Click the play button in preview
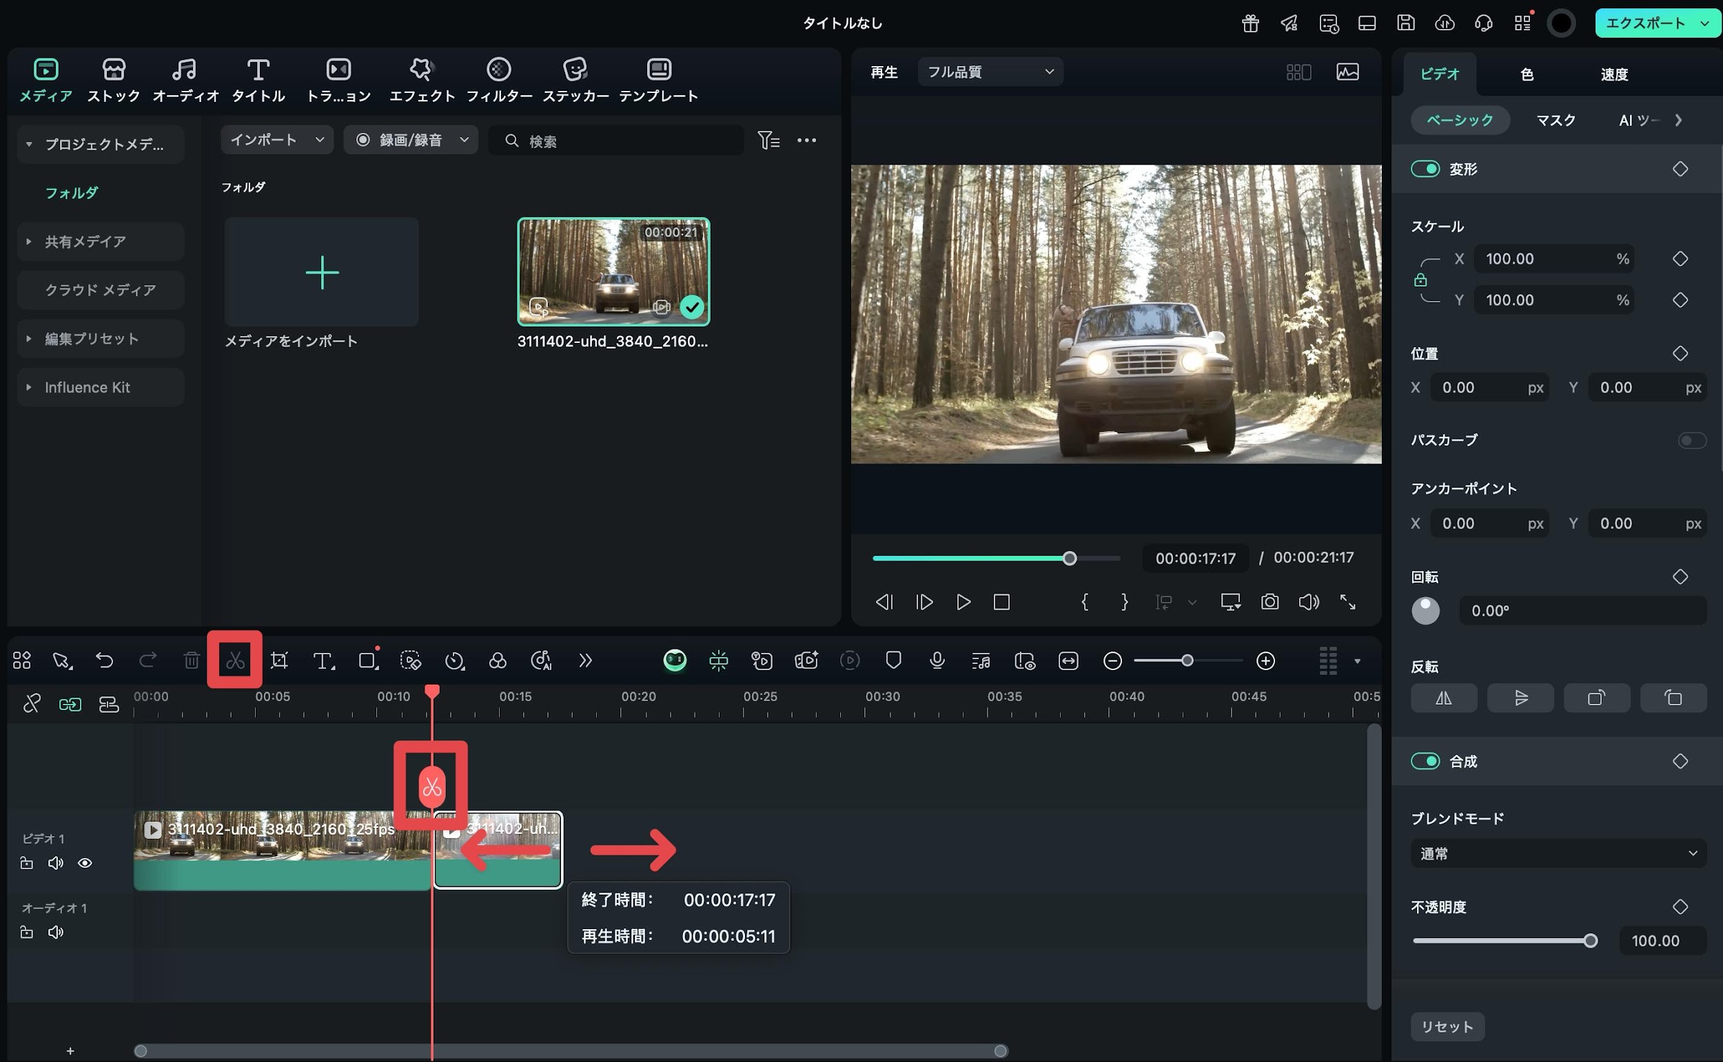Image resolution: width=1723 pixels, height=1062 pixels. pyautogui.click(x=964, y=602)
